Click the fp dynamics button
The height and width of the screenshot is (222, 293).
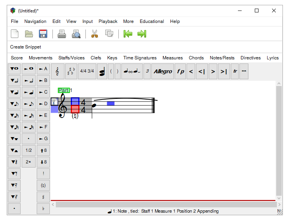point(181,71)
